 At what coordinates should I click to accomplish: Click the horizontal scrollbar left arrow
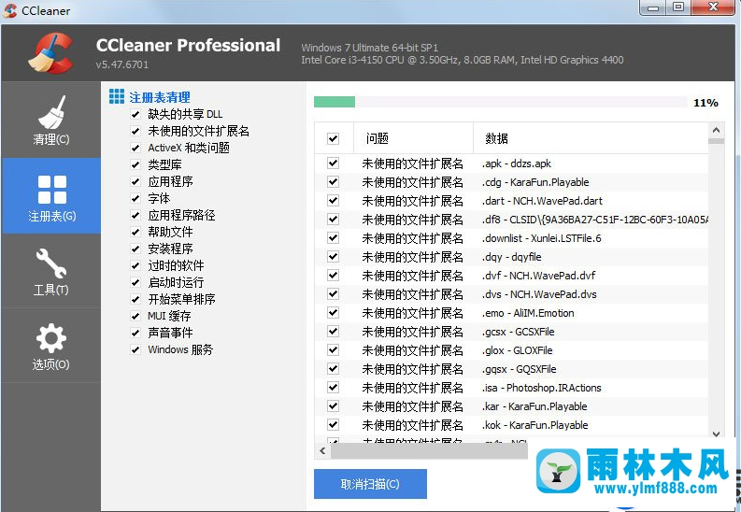pos(322,450)
